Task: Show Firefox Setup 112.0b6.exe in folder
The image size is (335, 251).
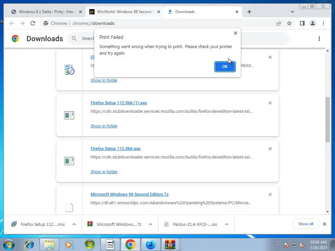Action: 104,172
